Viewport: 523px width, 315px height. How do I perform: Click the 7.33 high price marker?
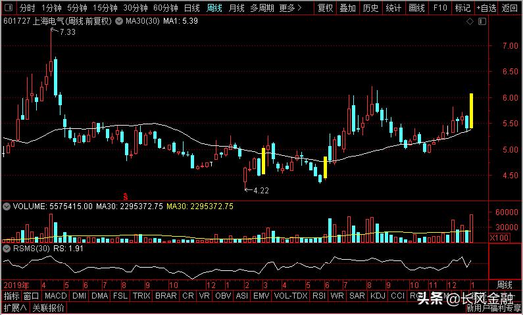tap(67, 32)
